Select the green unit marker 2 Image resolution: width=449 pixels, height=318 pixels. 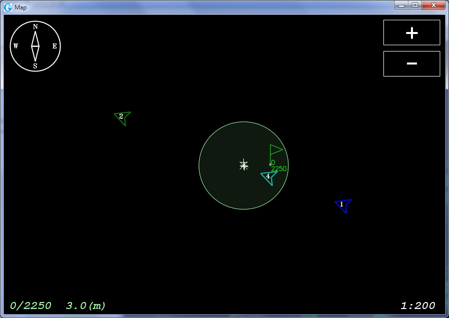(x=123, y=118)
